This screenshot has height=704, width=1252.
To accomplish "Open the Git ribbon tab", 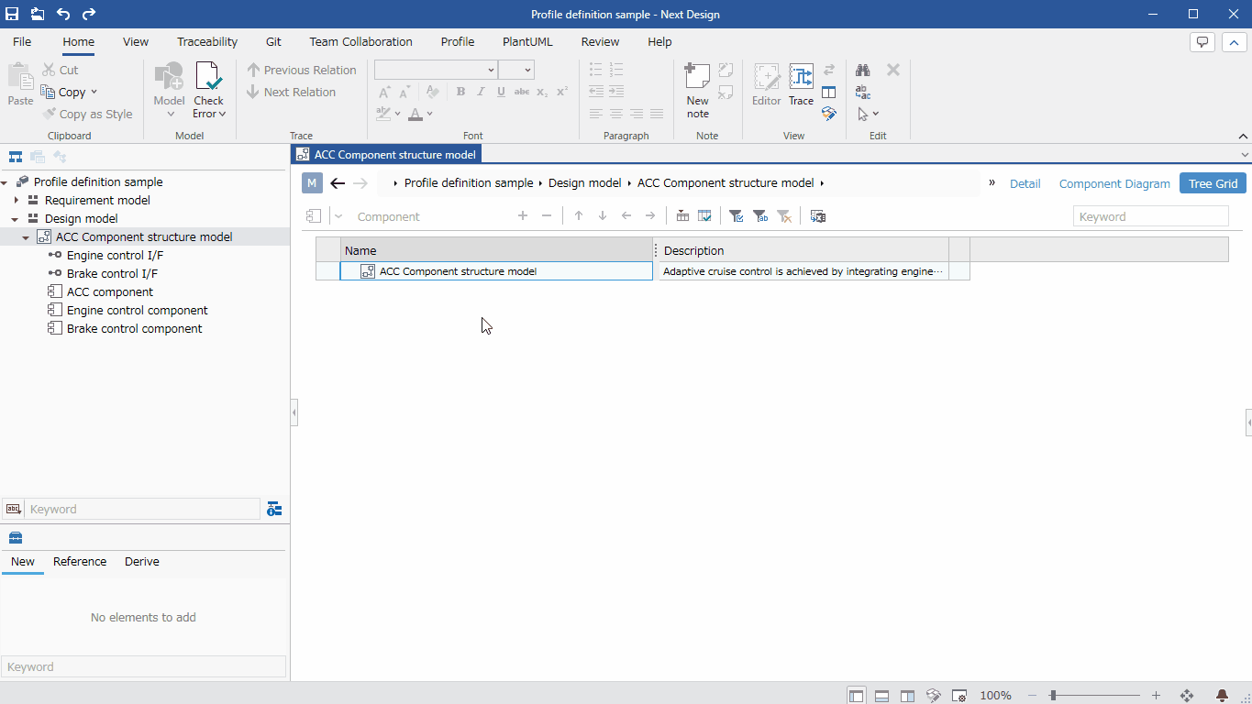I will (273, 41).
